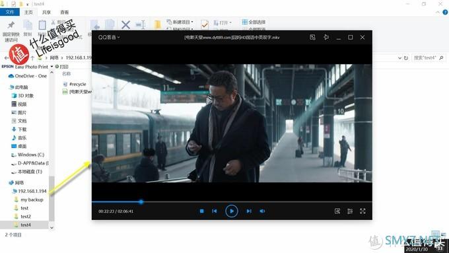The height and width of the screenshot is (253, 449).
Task: Open 3D 对象 folder in sidebar
Action: tap(22, 95)
